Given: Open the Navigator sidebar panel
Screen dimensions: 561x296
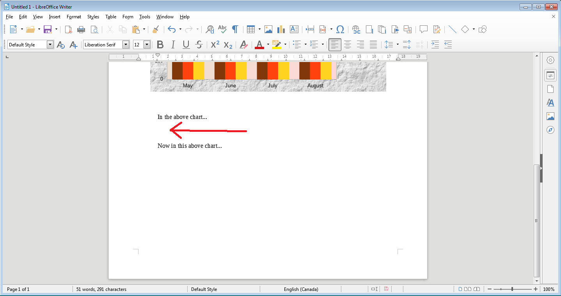Looking at the screenshot, I should click(x=550, y=130).
